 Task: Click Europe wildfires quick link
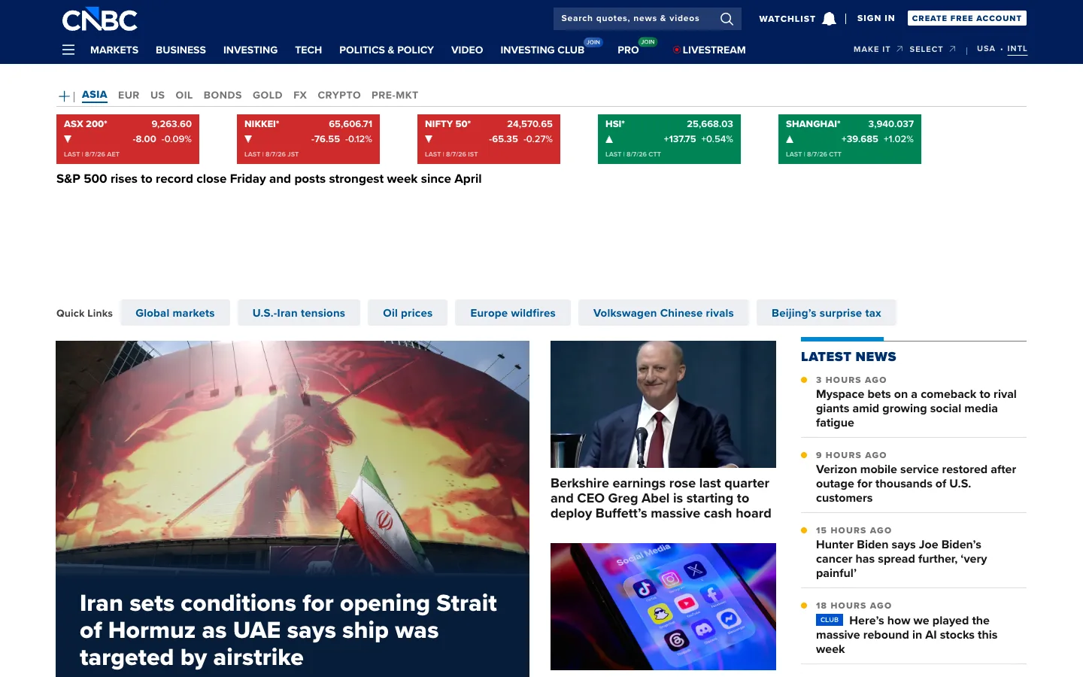513,313
